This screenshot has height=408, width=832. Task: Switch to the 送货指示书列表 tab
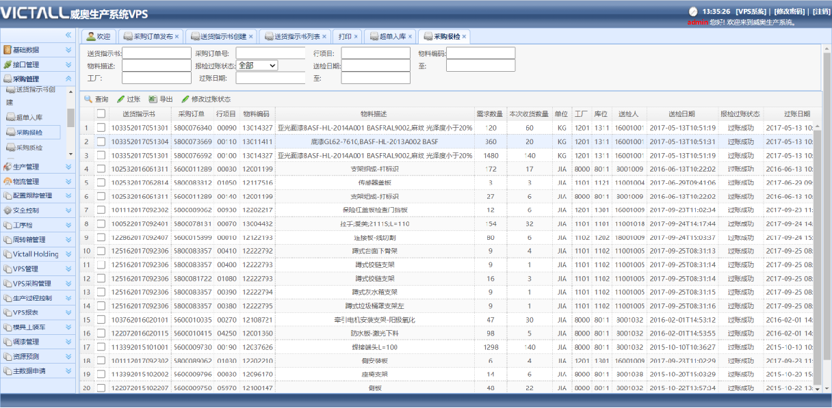click(296, 36)
